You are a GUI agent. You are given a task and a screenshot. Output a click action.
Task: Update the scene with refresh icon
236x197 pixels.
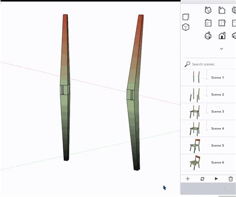pyautogui.click(x=202, y=179)
